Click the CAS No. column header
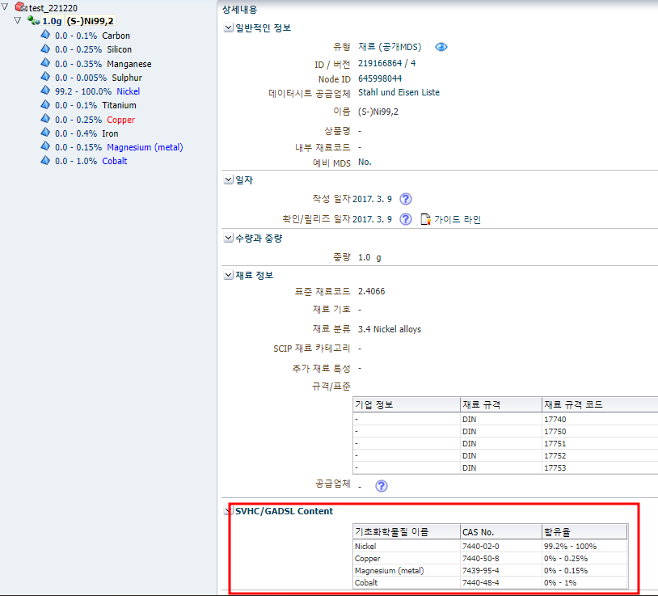 500,532
